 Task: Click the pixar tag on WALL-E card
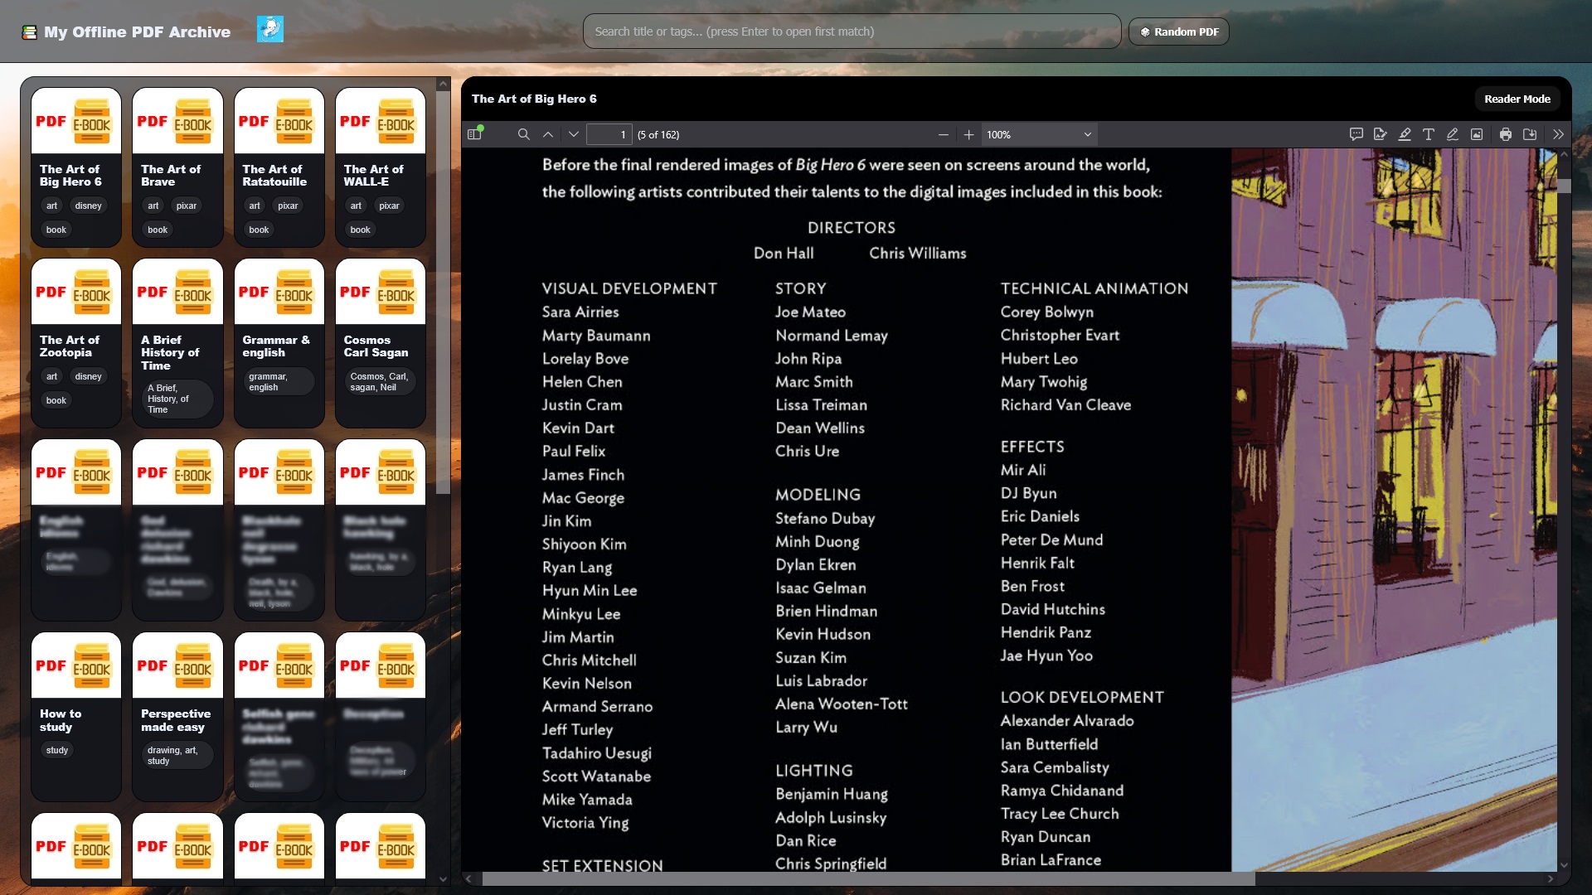point(389,206)
